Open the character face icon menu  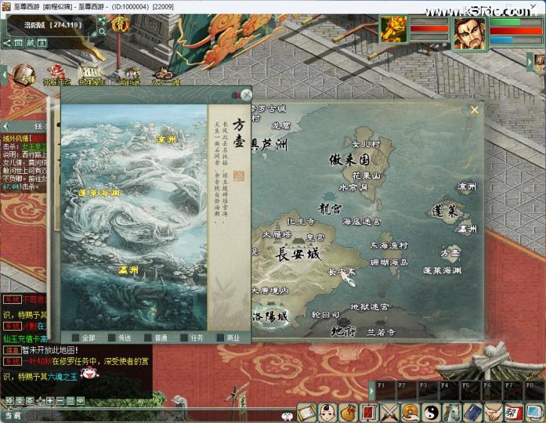coord(327,413)
